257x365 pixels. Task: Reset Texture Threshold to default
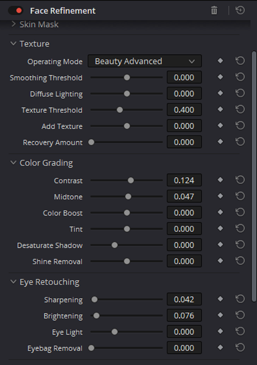[240, 109]
